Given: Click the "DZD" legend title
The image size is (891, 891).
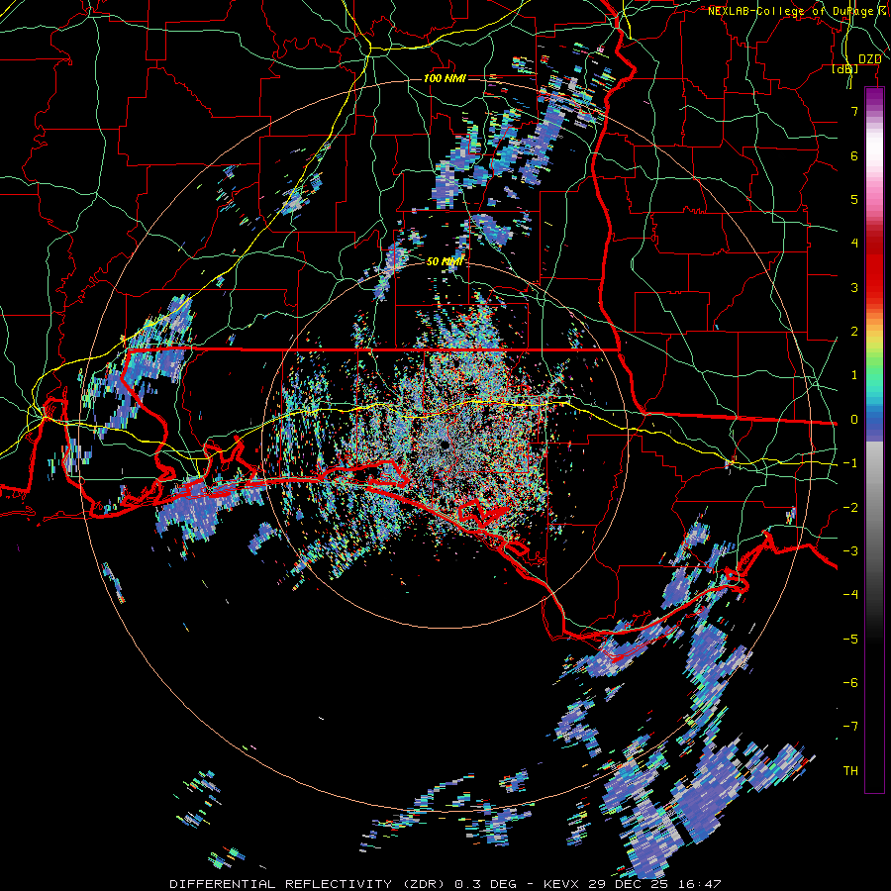Looking at the screenshot, I should (870, 59).
